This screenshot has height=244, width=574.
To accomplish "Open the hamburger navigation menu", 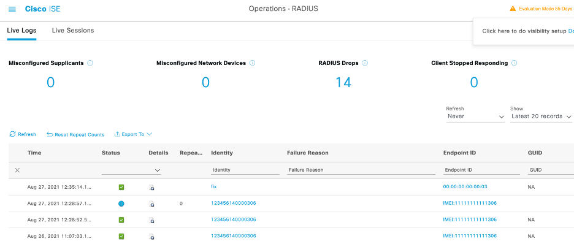I will [x=12, y=9].
